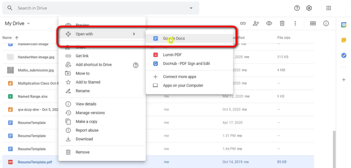Viewport: 351px width, 168px height.
Task: Select the Named Range.xlsx file
Action: tap(33, 97)
